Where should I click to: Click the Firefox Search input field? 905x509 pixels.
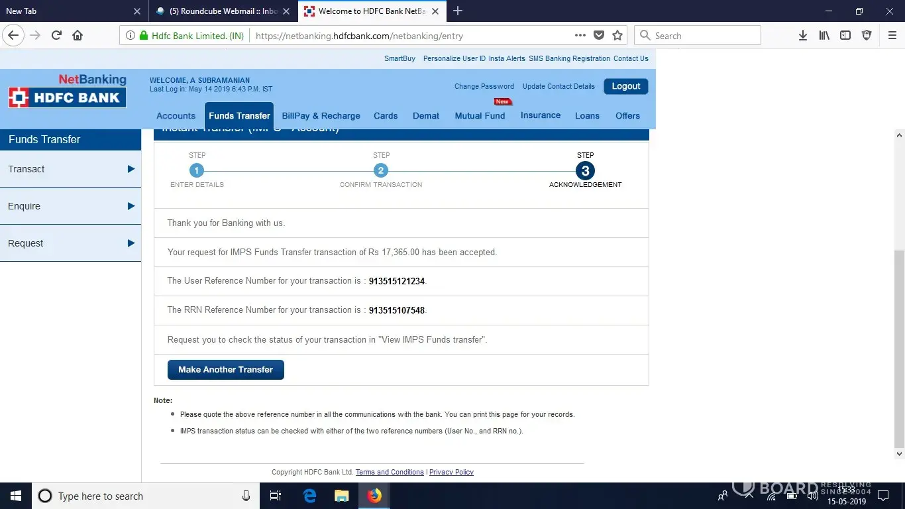click(698, 36)
